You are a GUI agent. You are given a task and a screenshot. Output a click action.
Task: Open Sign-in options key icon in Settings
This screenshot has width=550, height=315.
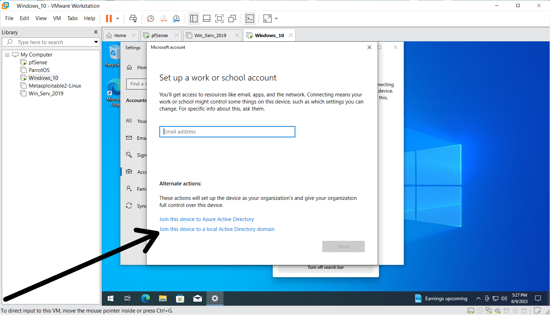coord(129,155)
